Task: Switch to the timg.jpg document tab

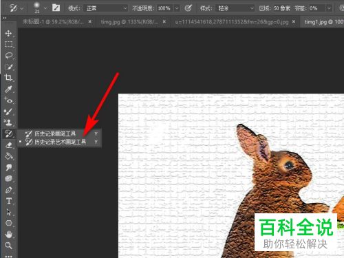Action: coord(129,22)
